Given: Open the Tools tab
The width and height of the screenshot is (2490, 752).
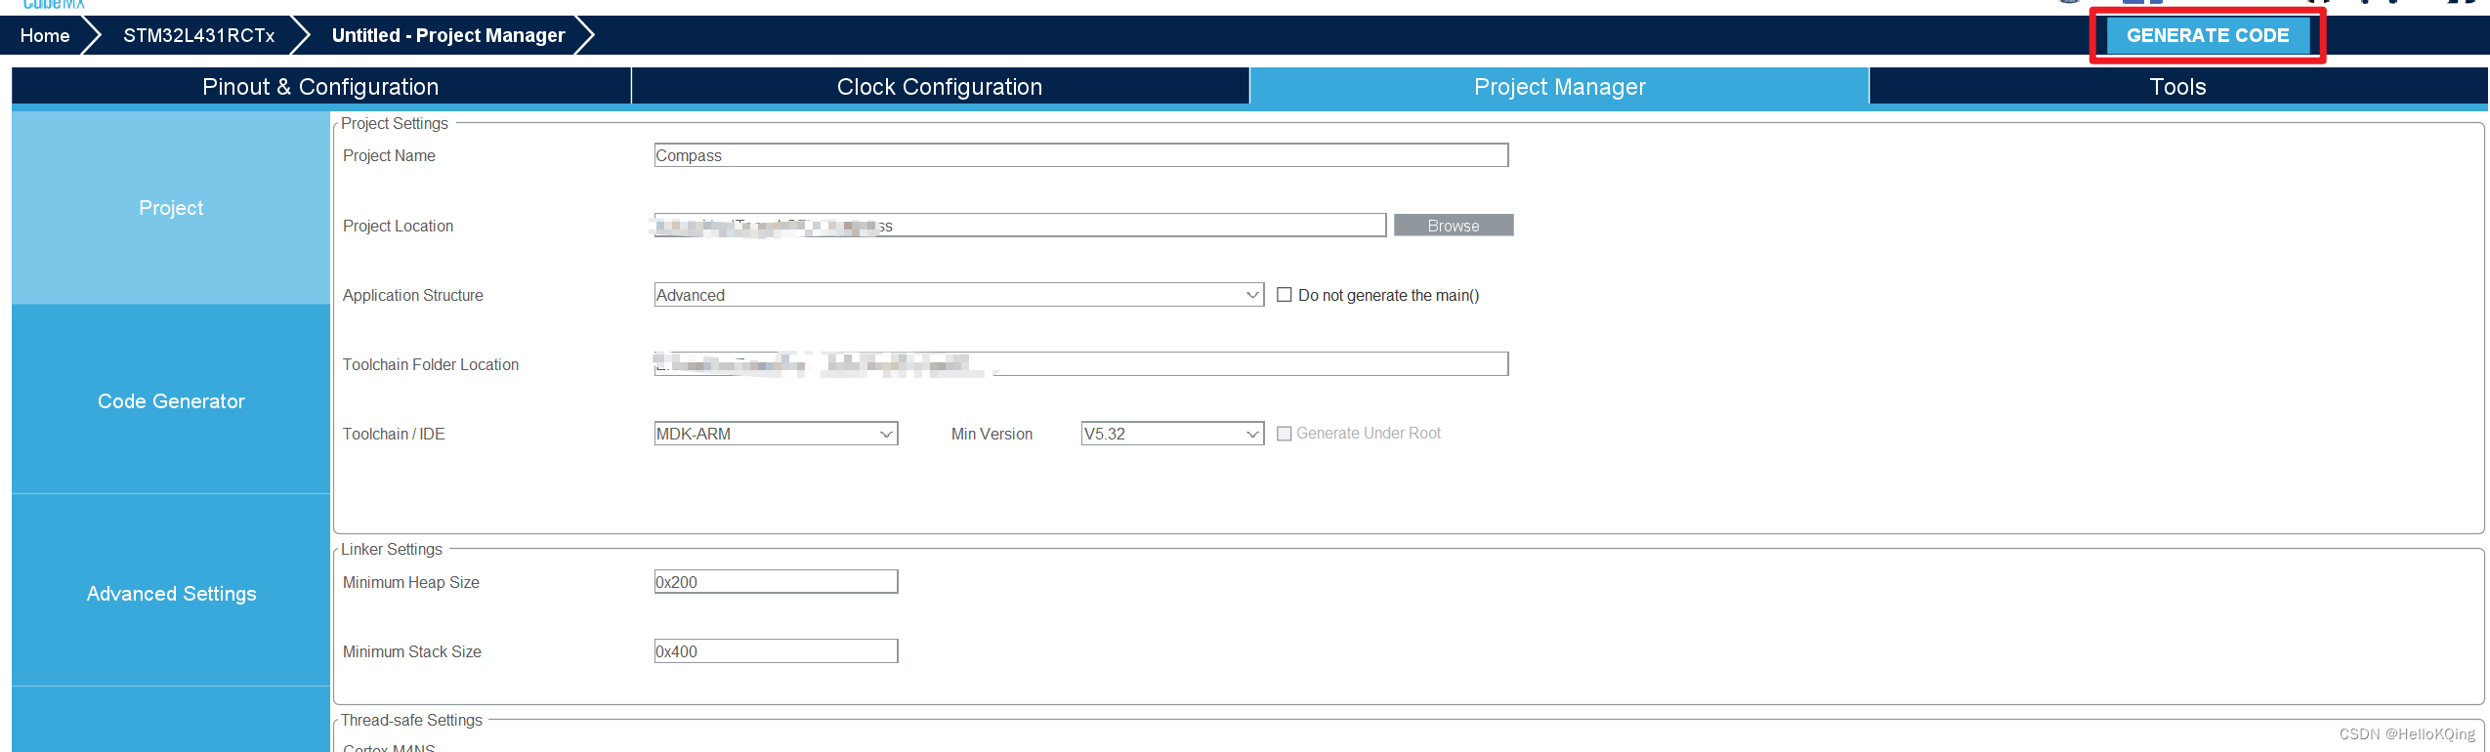Looking at the screenshot, I should [2177, 86].
